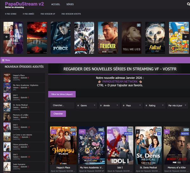Screen dimensions: 190x173
Task: Open the Fallout poster in carousel
Action: [x=155, y=38]
